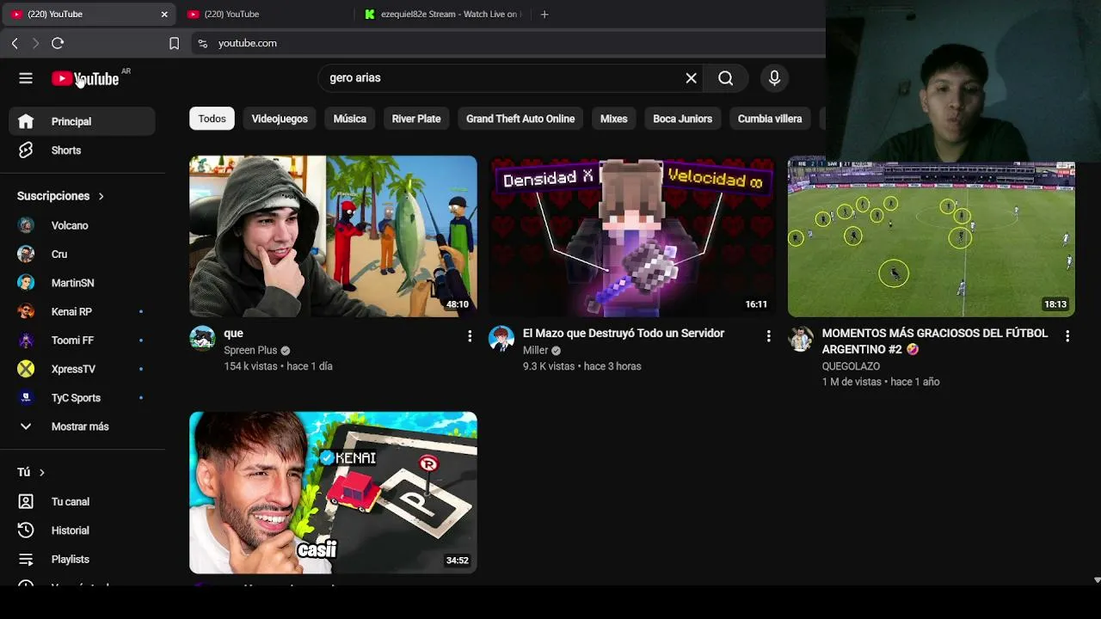Open title 'MOMENTOS MÁS GRACIOSOS DEL FÚTBOL ARGENTINO #2'
This screenshot has height=619, width=1101.
[x=935, y=341]
